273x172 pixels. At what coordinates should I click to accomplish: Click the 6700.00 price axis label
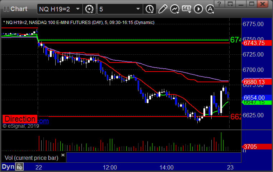[x=253, y=70]
